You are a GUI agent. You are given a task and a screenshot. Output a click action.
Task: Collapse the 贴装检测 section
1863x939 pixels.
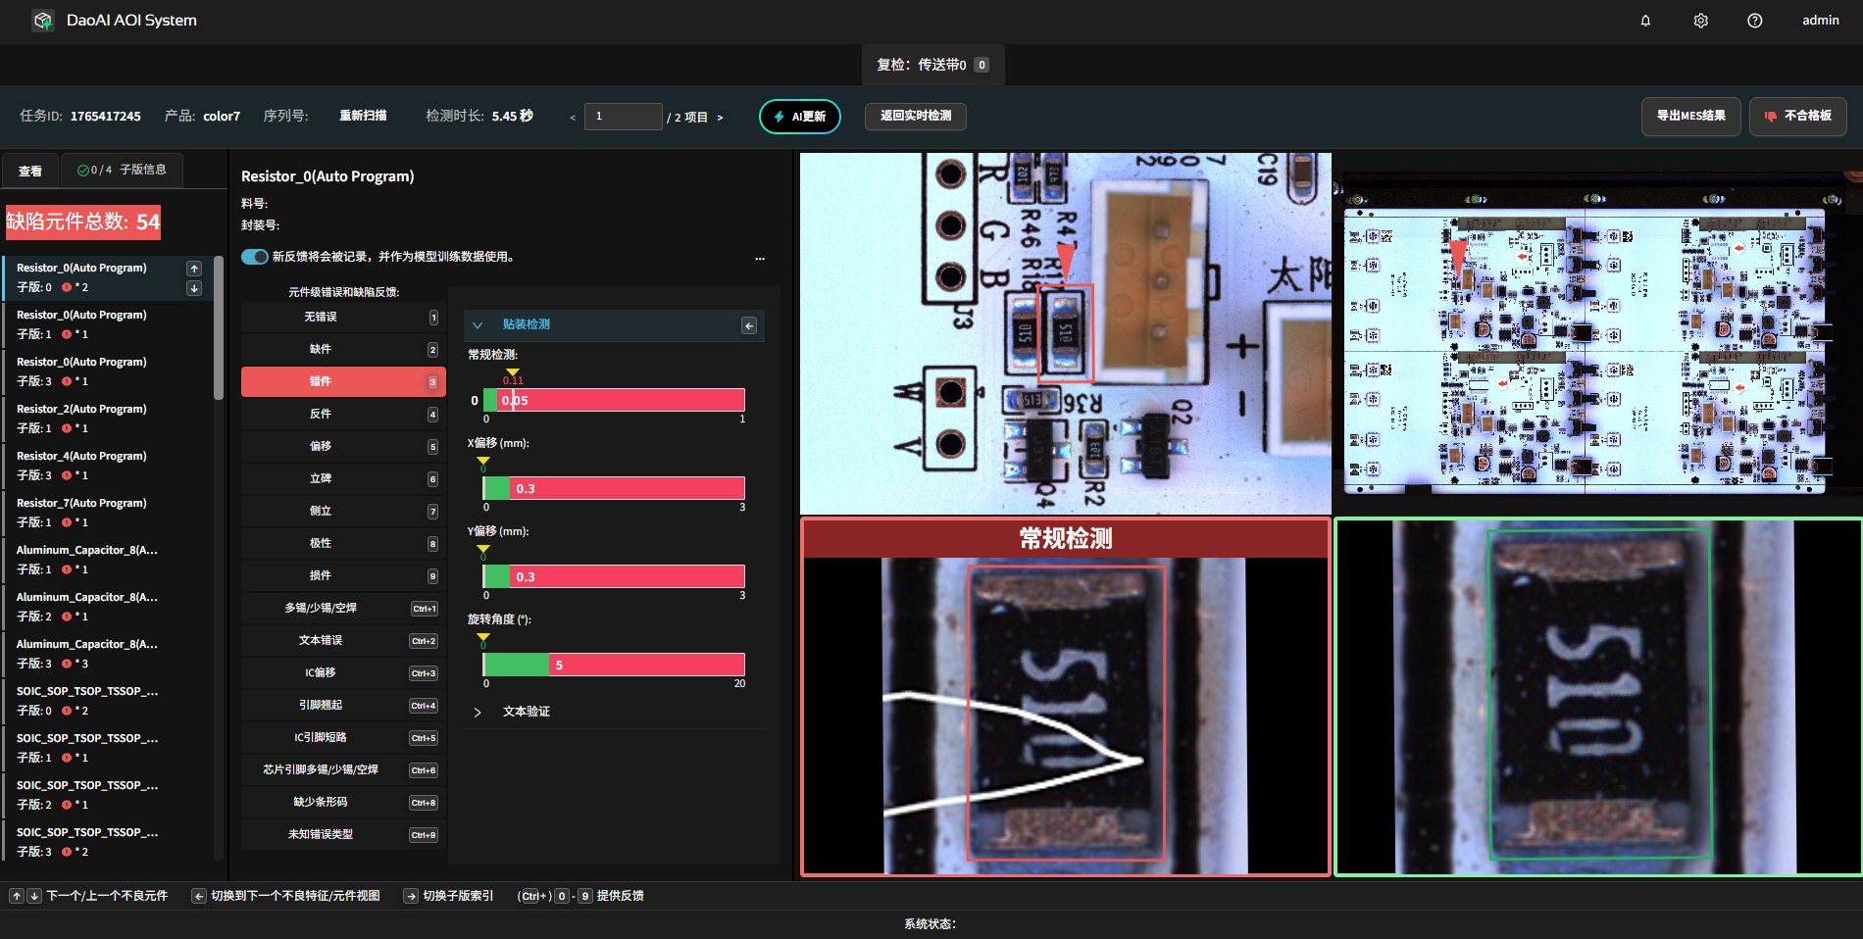point(478,325)
